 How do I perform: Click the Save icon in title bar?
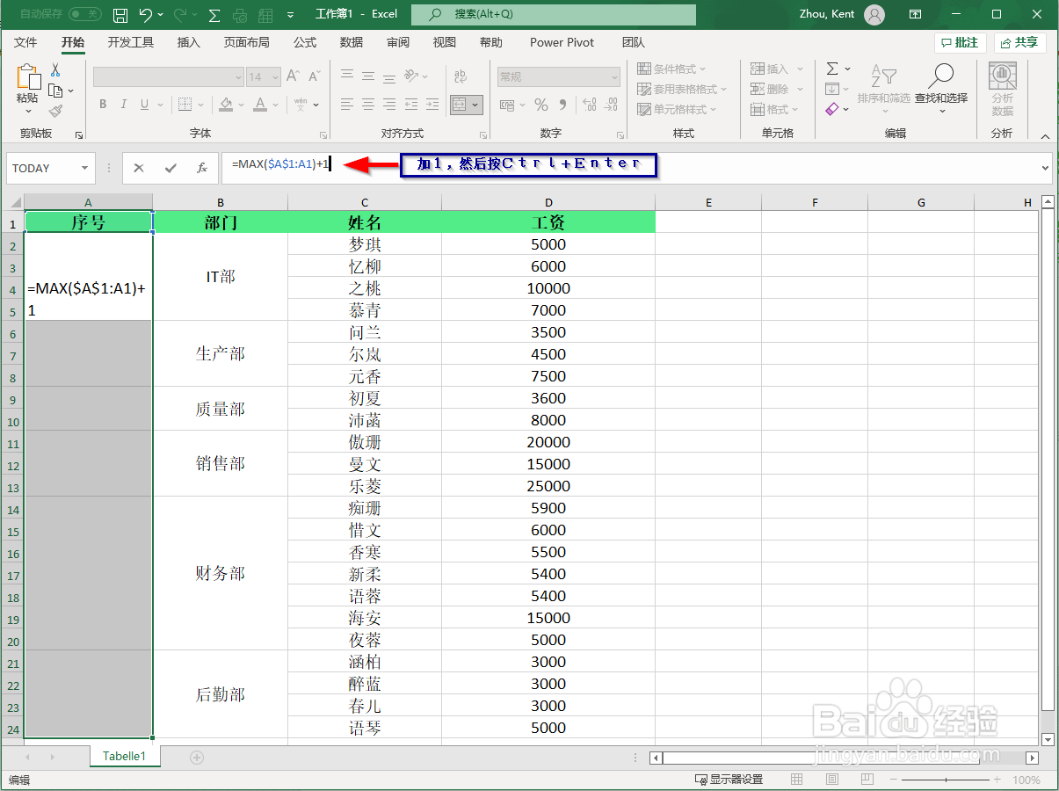(x=121, y=15)
